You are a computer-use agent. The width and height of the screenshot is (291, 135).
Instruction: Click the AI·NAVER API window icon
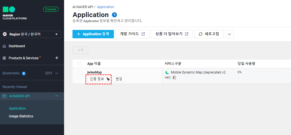click(x=4, y=96)
